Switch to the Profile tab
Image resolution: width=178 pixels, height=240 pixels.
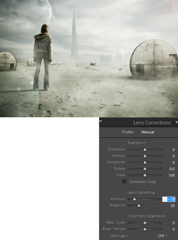[128, 132]
